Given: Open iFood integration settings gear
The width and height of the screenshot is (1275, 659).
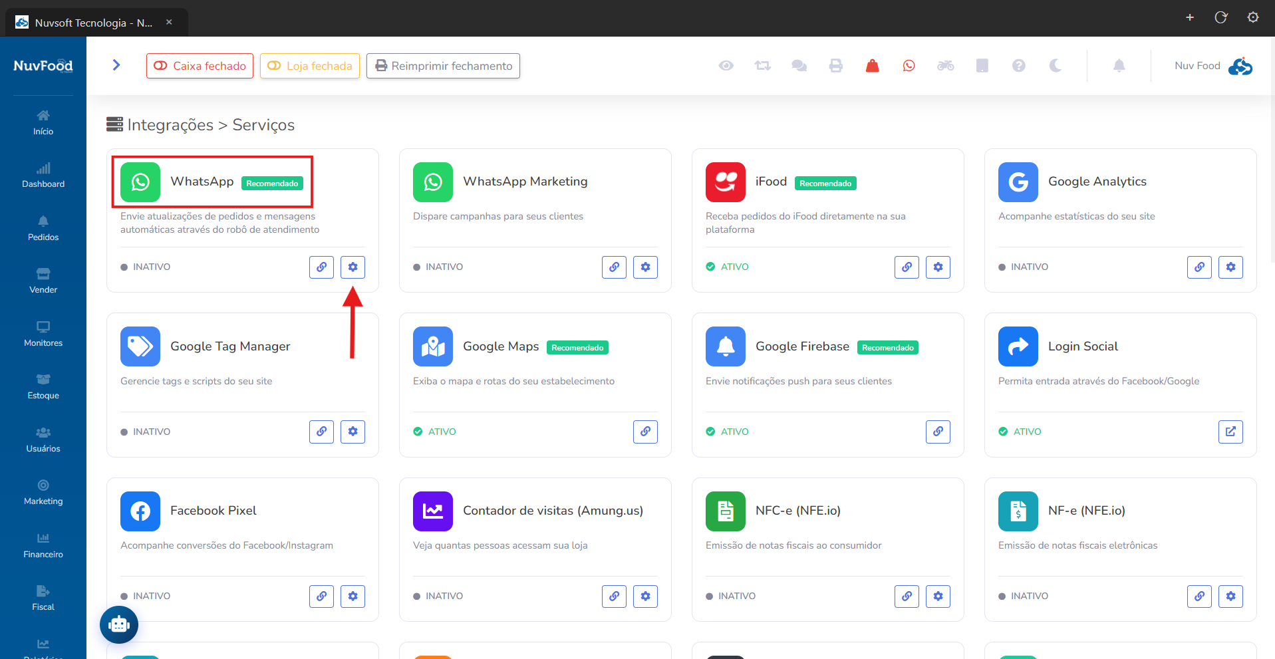Looking at the screenshot, I should 938,267.
